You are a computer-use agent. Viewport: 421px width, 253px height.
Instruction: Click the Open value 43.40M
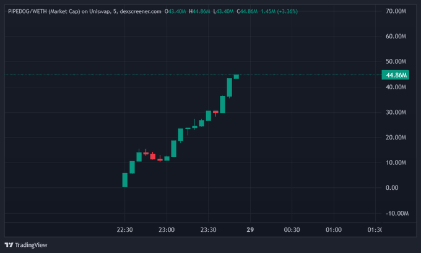tap(177, 11)
